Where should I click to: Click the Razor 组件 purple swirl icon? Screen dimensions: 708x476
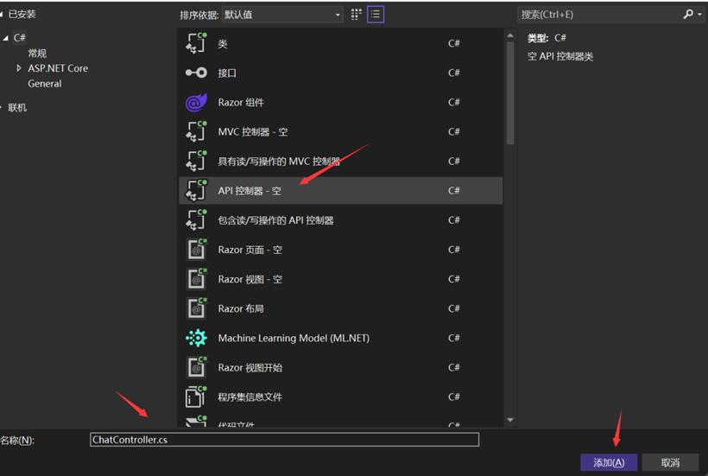(196, 103)
